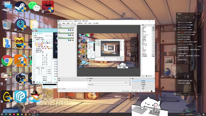Toggle speaker icon in YY window bottom bar
This screenshot has height=116, width=206.
coord(37,82)
